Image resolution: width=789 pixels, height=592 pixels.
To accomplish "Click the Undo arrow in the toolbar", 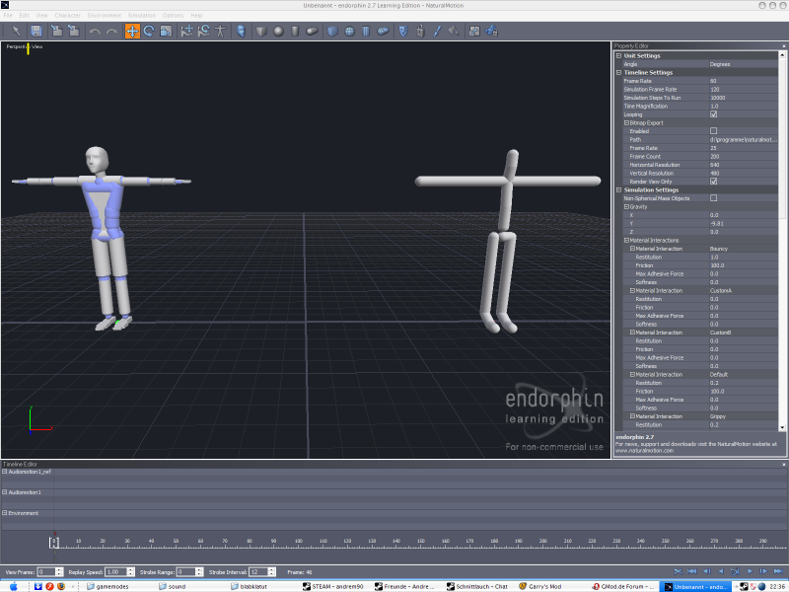I will point(95,32).
